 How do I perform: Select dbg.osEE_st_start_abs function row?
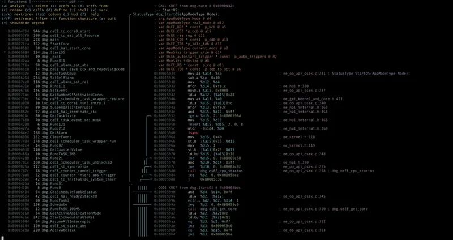click(47, 226)
